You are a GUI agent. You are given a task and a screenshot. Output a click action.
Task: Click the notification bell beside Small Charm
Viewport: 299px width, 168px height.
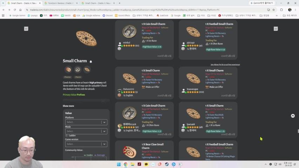point(91,62)
